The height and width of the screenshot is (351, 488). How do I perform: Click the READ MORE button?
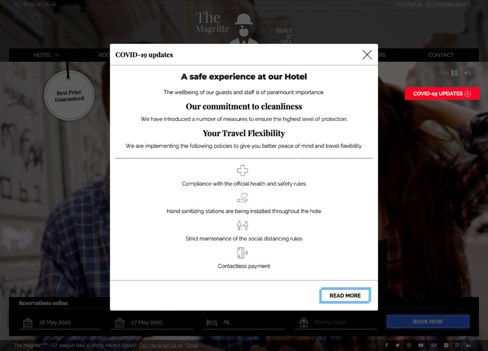(345, 295)
